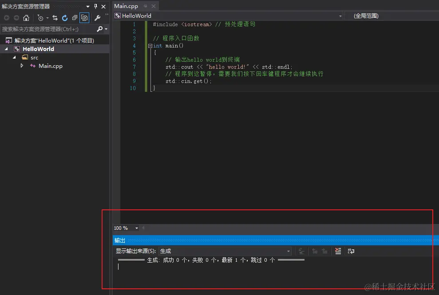The height and width of the screenshot is (295, 439).
Task: Open search options dropdown in Solution Explorer
Action: coord(106,29)
